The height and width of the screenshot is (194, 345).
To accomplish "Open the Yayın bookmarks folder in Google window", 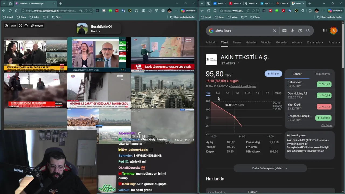I will click(255, 17).
